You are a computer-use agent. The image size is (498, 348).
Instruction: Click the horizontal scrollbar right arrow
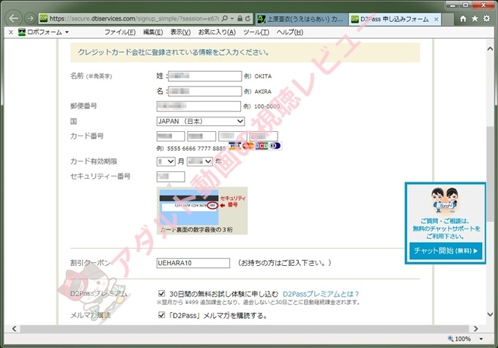click(x=475, y=329)
